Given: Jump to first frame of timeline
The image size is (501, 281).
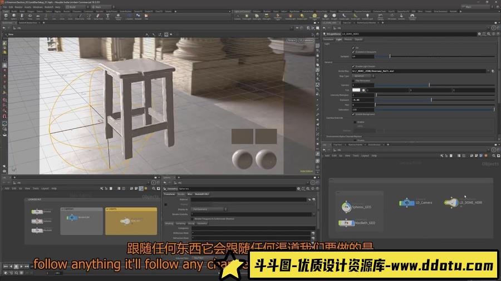Looking at the screenshot, I should [x=6, y=266].
